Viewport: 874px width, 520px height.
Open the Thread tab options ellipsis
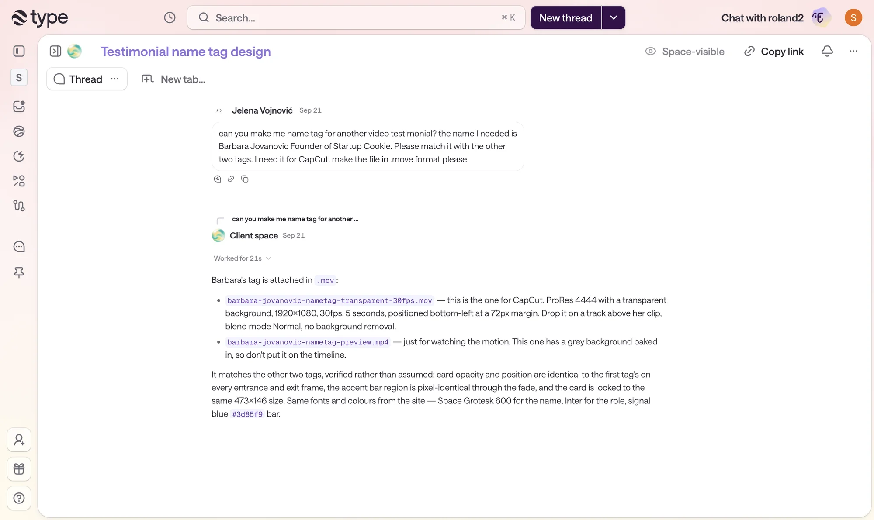[x=114, y=79]
